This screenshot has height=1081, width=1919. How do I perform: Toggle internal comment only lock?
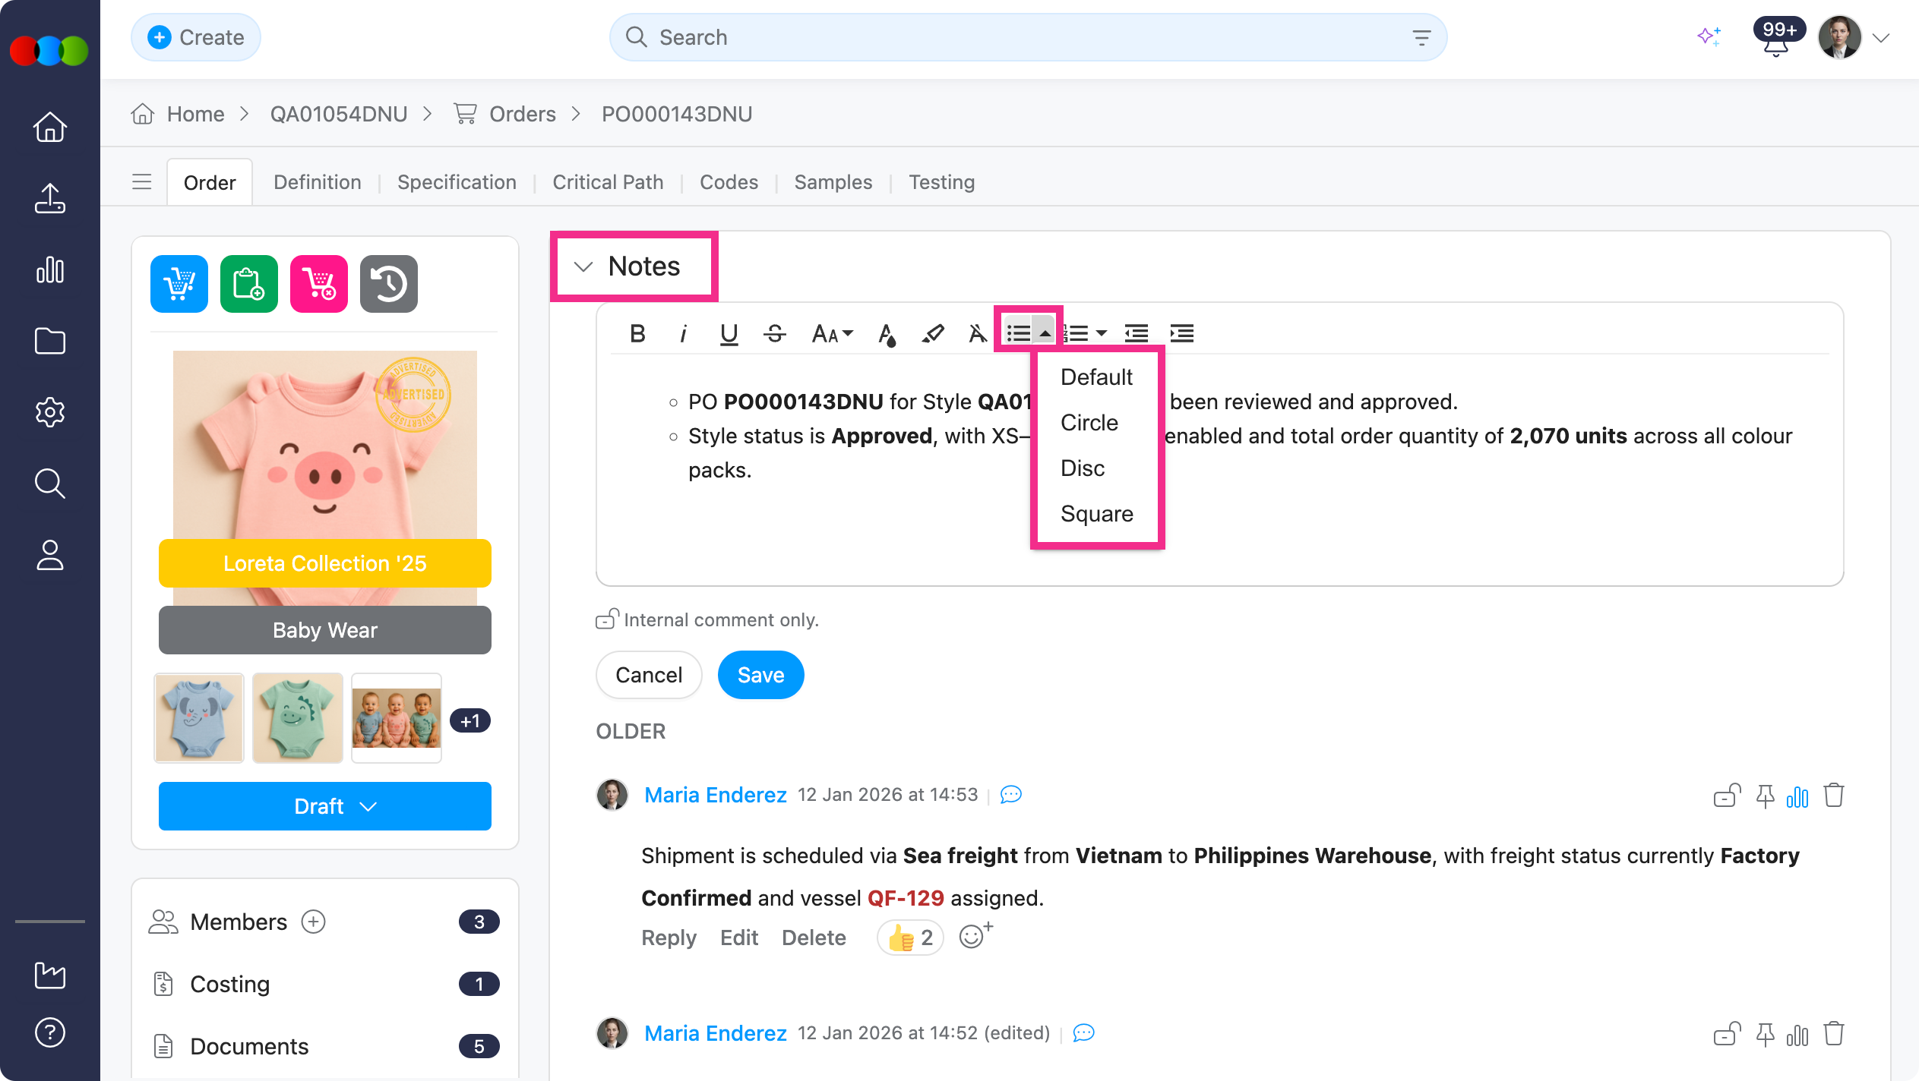(x=606, y=619)
